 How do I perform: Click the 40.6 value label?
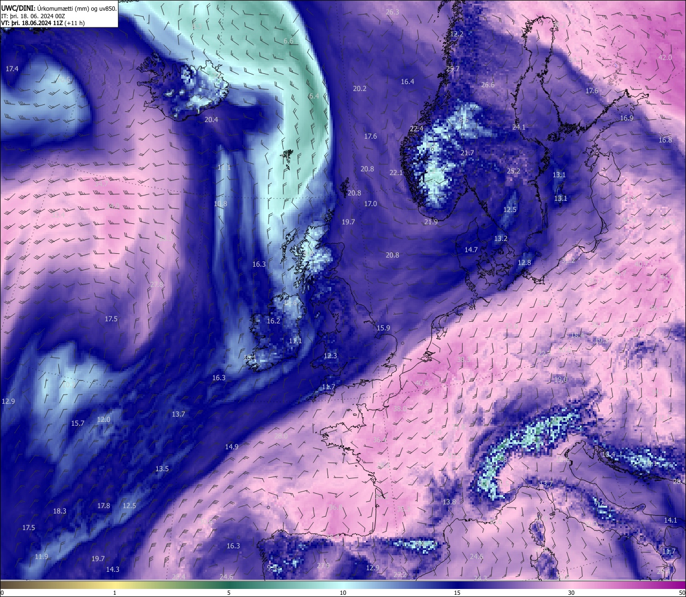pos(422,383)
